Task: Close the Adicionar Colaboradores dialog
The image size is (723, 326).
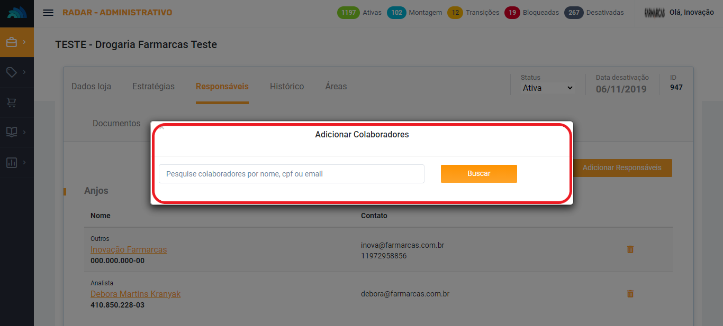Action: pos(162,127)
